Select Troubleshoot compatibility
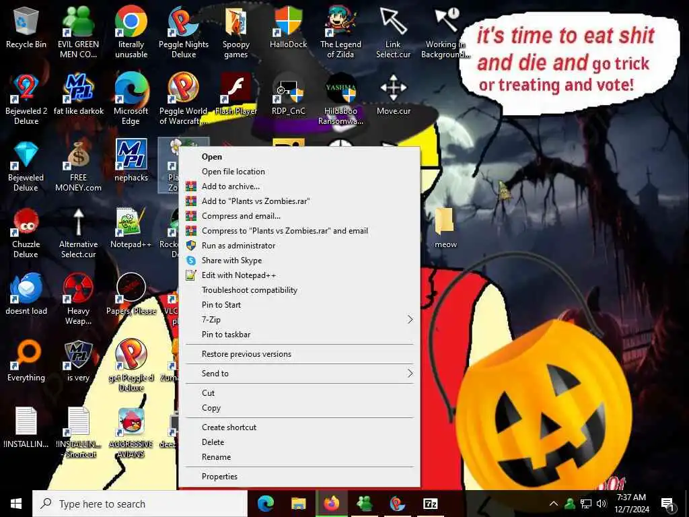The image size is (689, 517). pos(299,290)
